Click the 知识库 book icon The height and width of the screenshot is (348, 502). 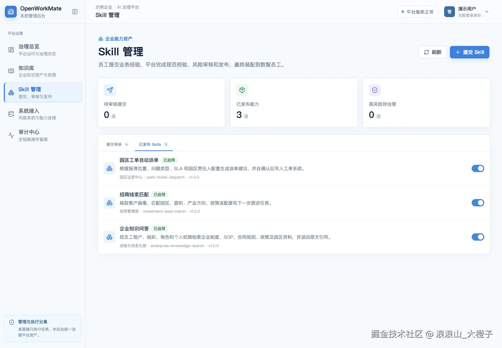11,71
